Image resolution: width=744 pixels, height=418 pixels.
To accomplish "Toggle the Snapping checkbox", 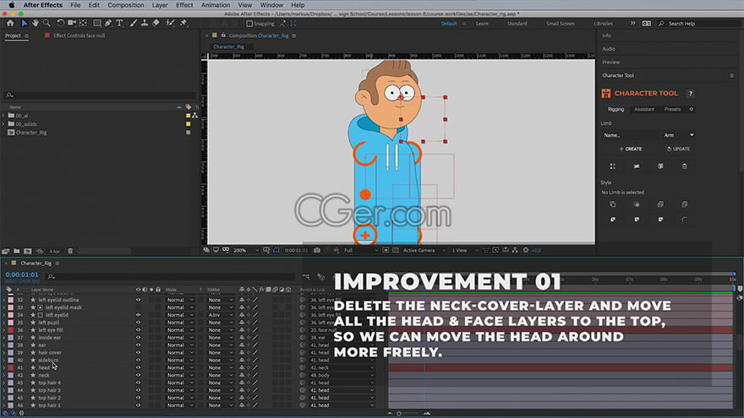I will pos(249,24).
